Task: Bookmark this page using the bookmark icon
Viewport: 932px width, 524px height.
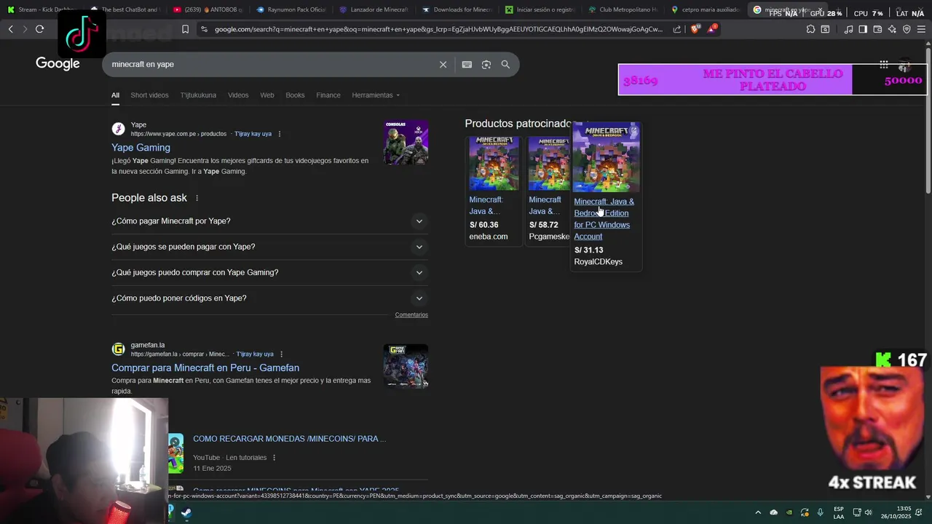Action: pos(185,29)
